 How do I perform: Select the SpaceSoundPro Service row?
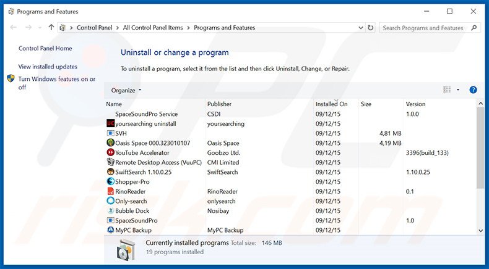pos(290,114)
